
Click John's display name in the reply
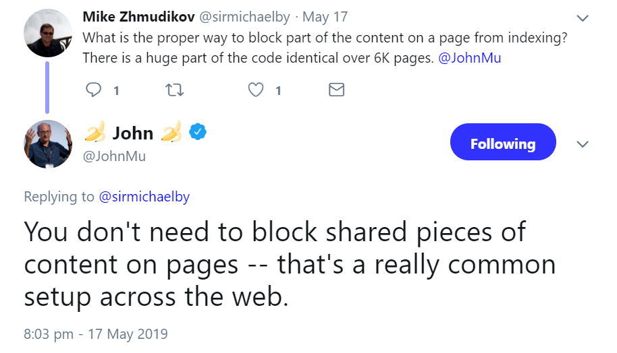[x=133, y=133]
